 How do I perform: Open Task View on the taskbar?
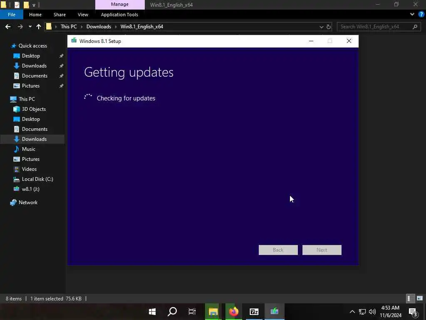[x=192, y=312]
